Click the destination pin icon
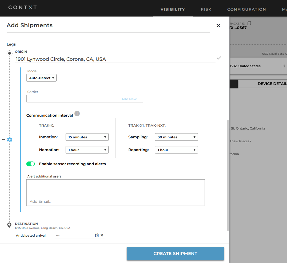Viewport: 287px width, 263px height. pyautogui.click(x=9, y=225)
